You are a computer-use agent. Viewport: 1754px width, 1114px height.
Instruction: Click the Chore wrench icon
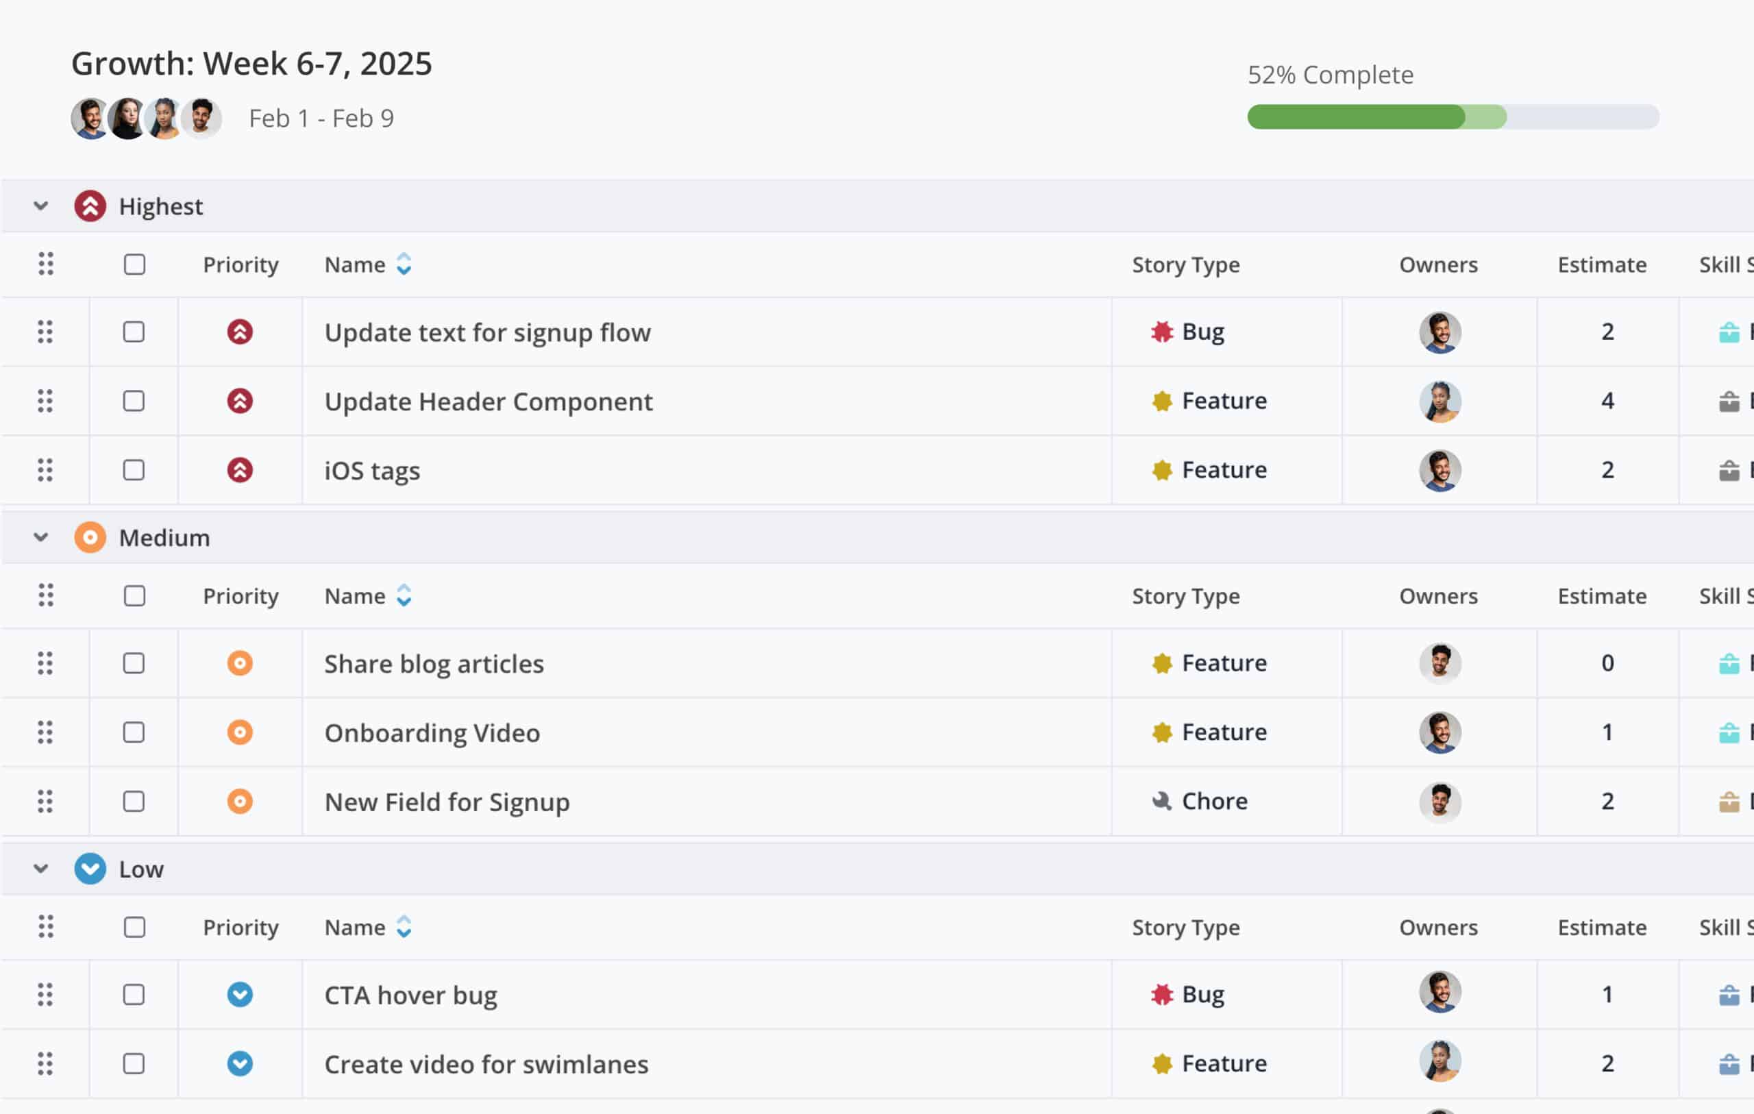(x=1162, y=802)
